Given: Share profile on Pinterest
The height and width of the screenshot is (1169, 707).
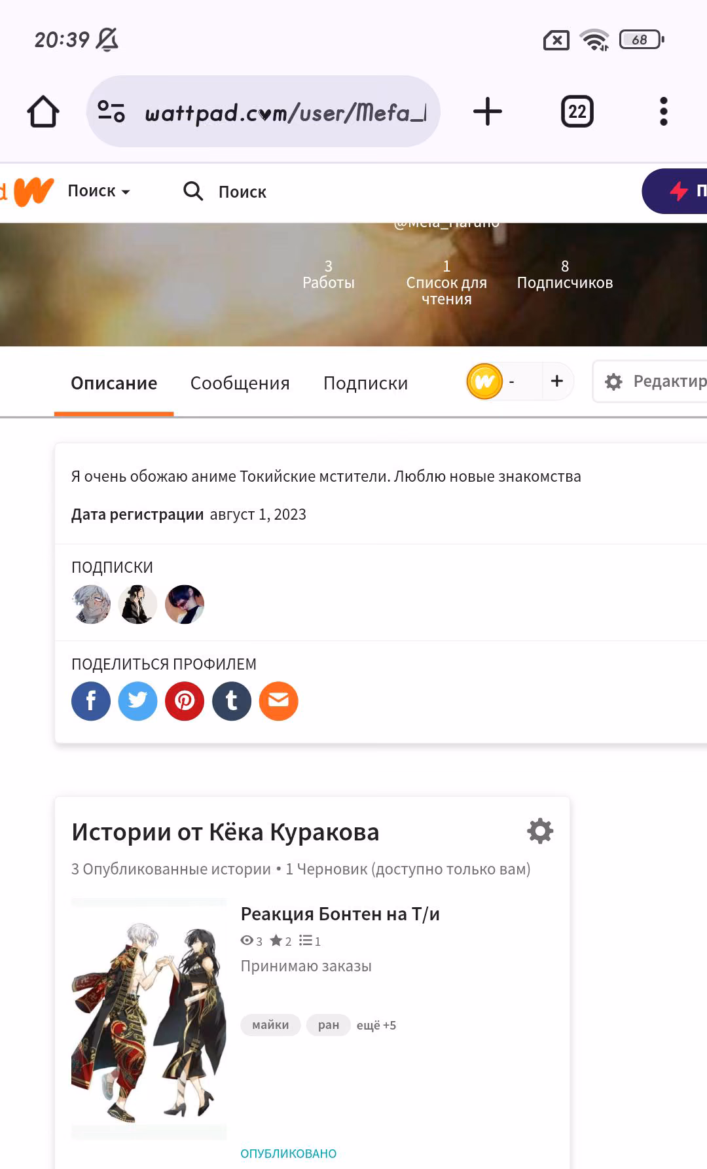Looking at the screenshot, I should (185, 701).
